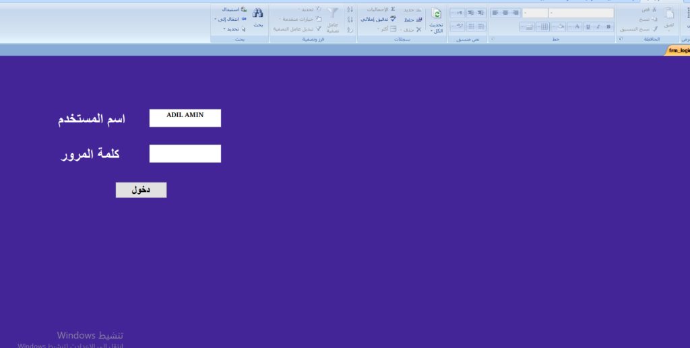Click the Refresh All (تحديث الكل) icon

click(436, 13)
